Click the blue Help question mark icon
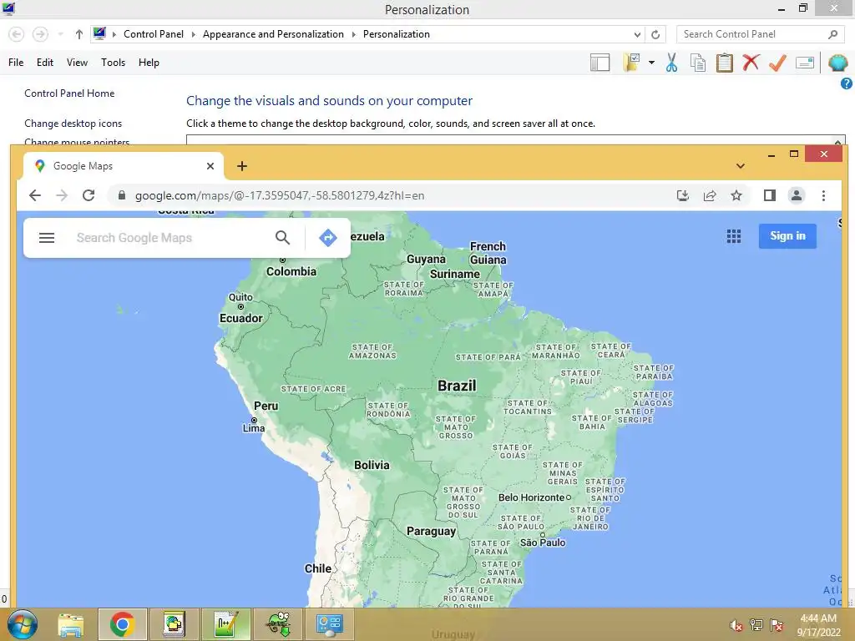The image size is (855, 641). tap(847, 83)
